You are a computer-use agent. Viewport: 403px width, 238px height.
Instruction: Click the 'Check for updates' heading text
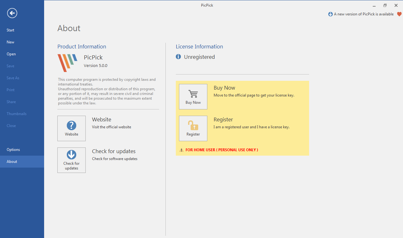click(114, 151)
